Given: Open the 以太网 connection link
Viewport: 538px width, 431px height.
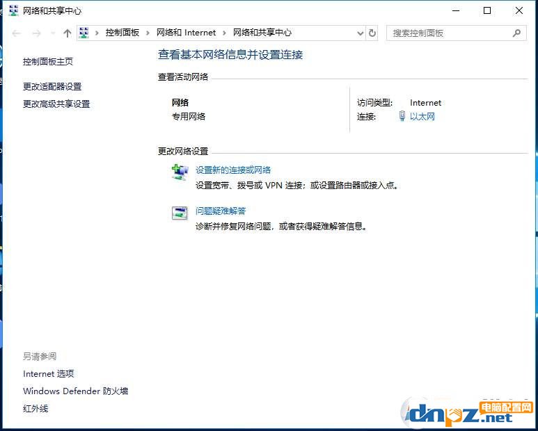Looking at the screenshot, I should click(x=422, y=117).
